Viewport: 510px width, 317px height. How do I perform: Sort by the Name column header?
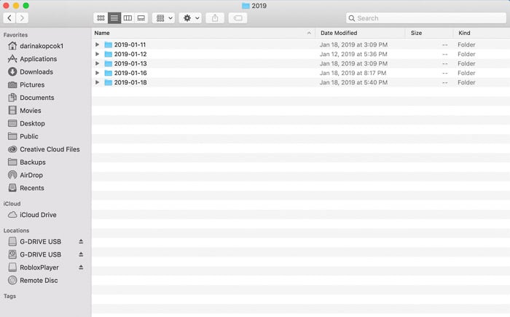tap(203, 33)
